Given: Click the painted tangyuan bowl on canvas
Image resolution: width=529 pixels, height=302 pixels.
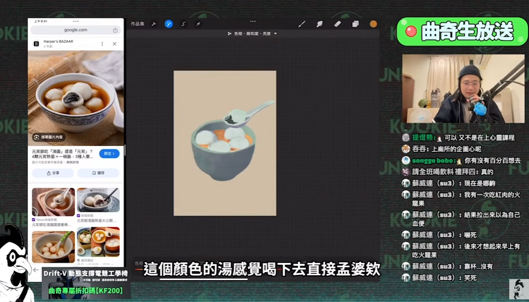Looking at the screenshot, I should click(223, 151).
